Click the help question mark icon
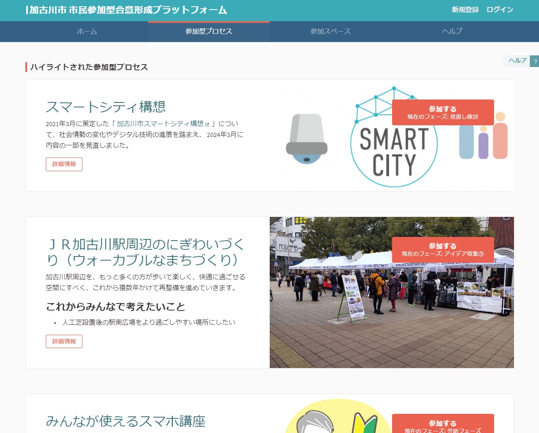The height and width of the screenshot is (433, 539). (x=535, y=61)
